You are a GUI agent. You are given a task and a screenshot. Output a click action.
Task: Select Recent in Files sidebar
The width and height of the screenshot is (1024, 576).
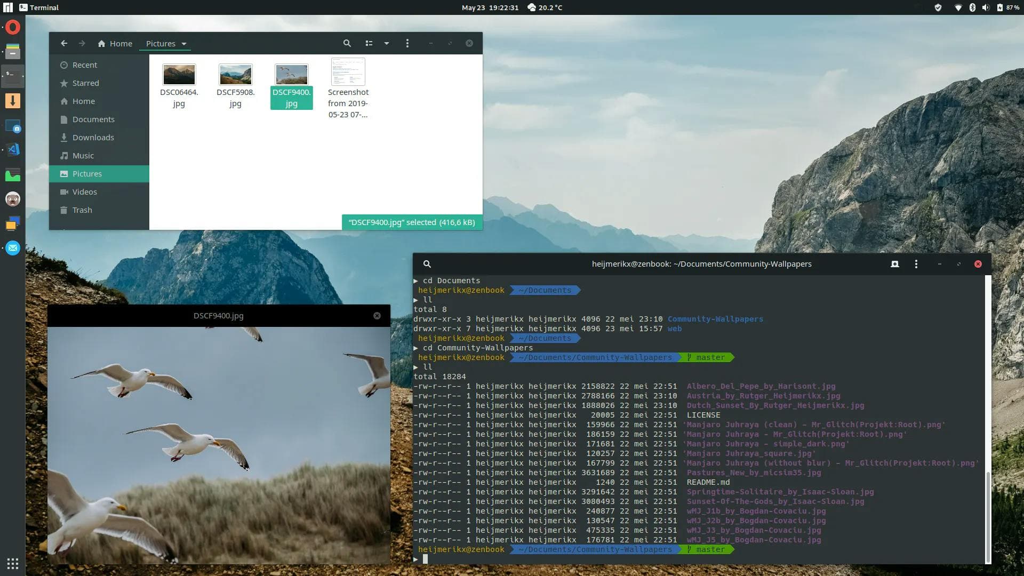pos(99,65)
